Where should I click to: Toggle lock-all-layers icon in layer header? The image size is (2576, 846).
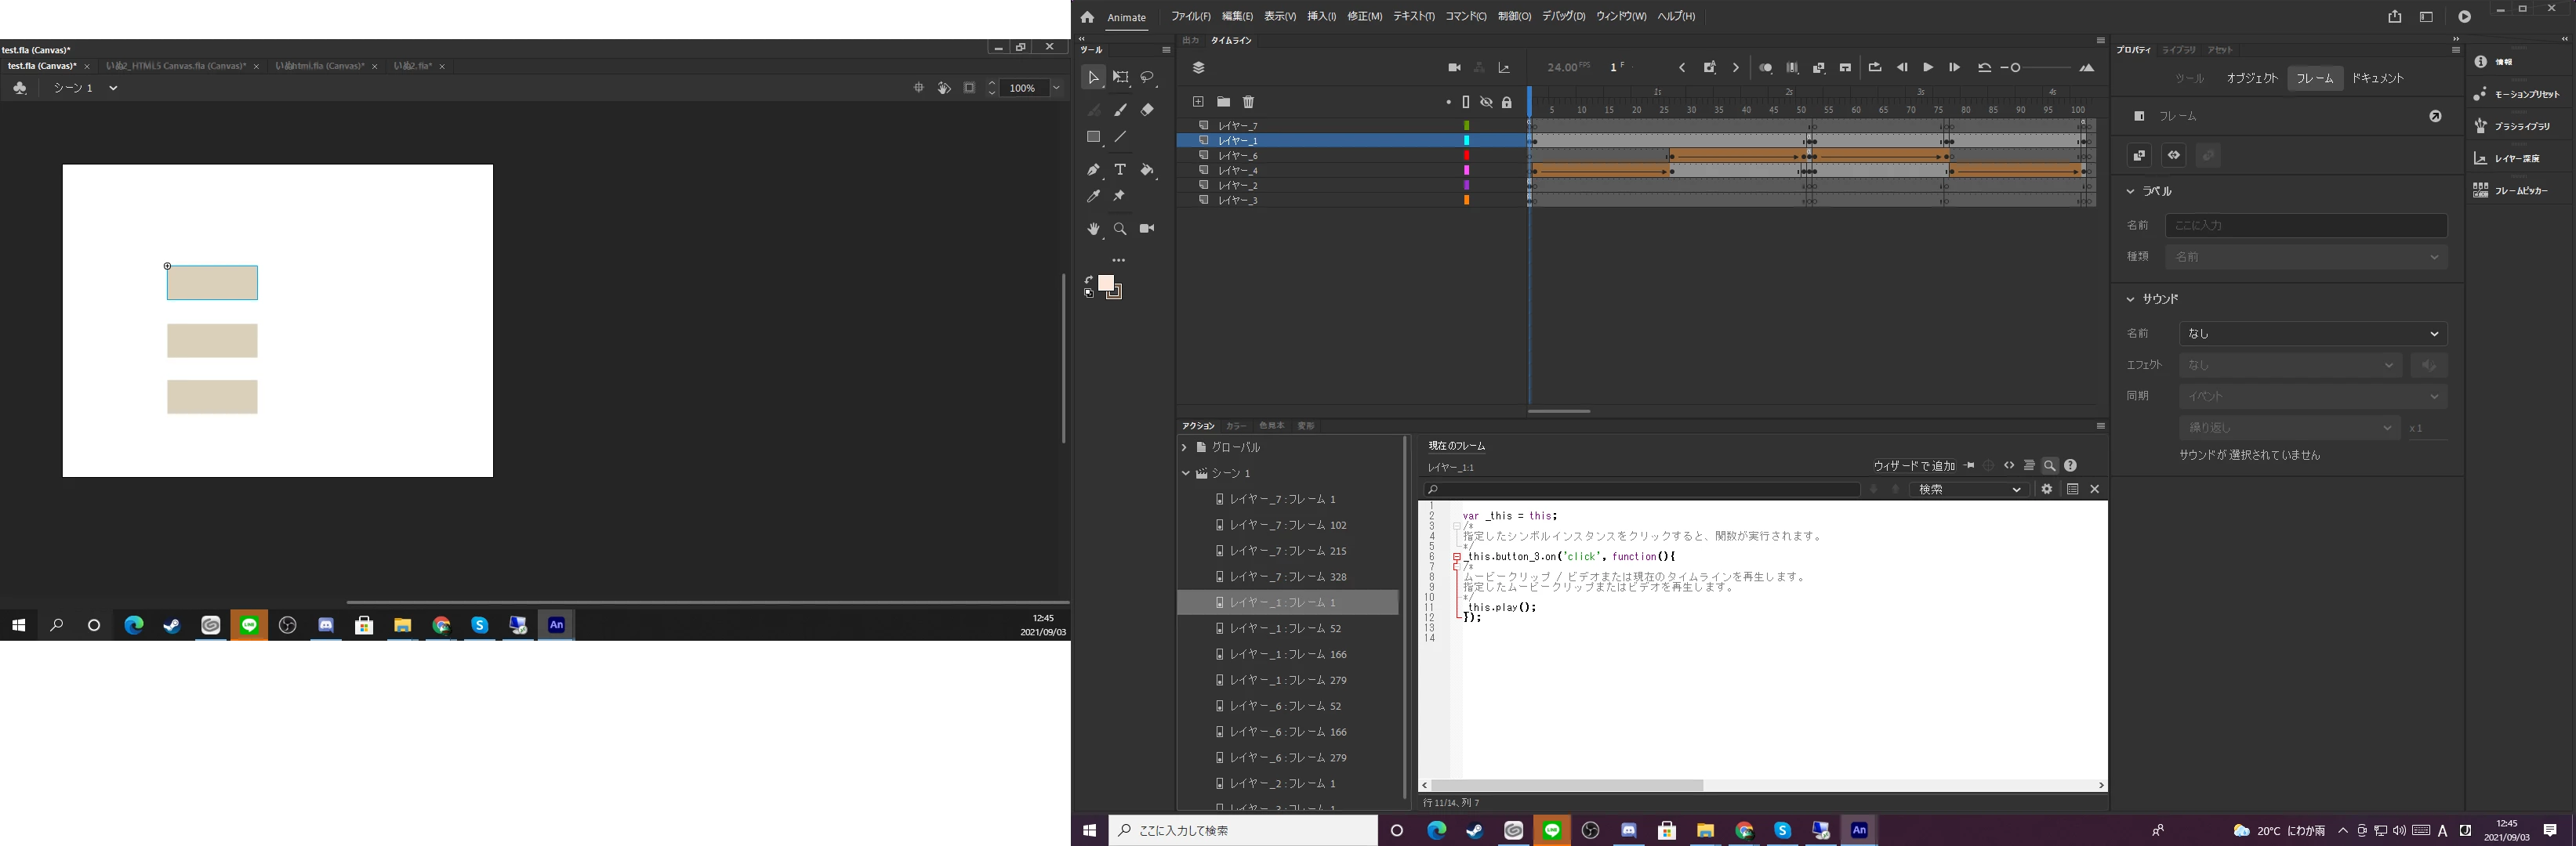1506,102
